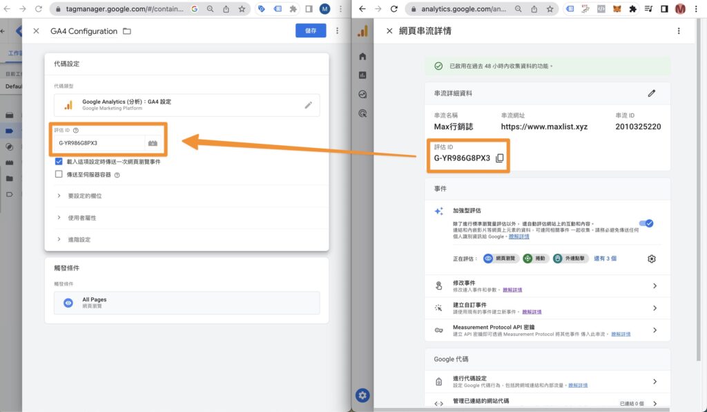707x412 pixels.
Task: Bookmark the Analytics page with star
Action: [550, 9]
